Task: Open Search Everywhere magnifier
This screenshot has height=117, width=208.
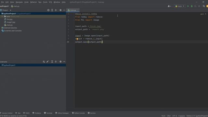Action: coord(204,6)
